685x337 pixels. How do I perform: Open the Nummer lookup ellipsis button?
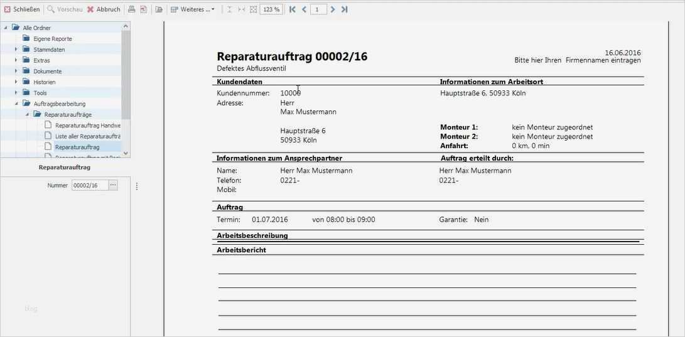coord(113,186)
